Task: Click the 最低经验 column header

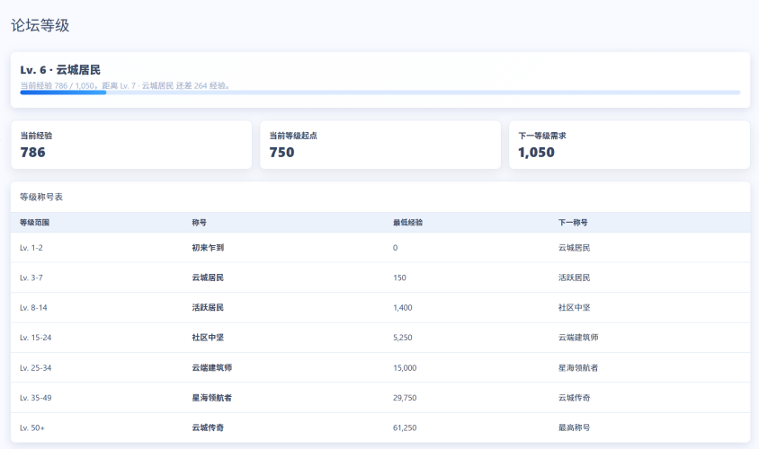Action: [x=407, y=223]
